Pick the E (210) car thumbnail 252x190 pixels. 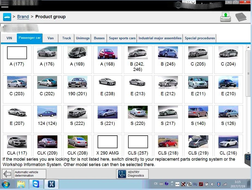[228, 82]
